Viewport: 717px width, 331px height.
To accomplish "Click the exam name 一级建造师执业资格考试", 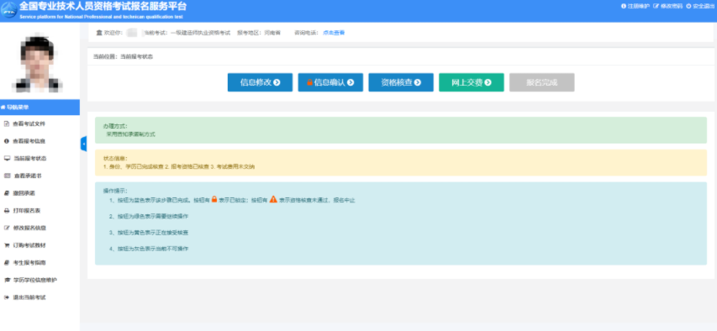I will [x=200, y=33].
